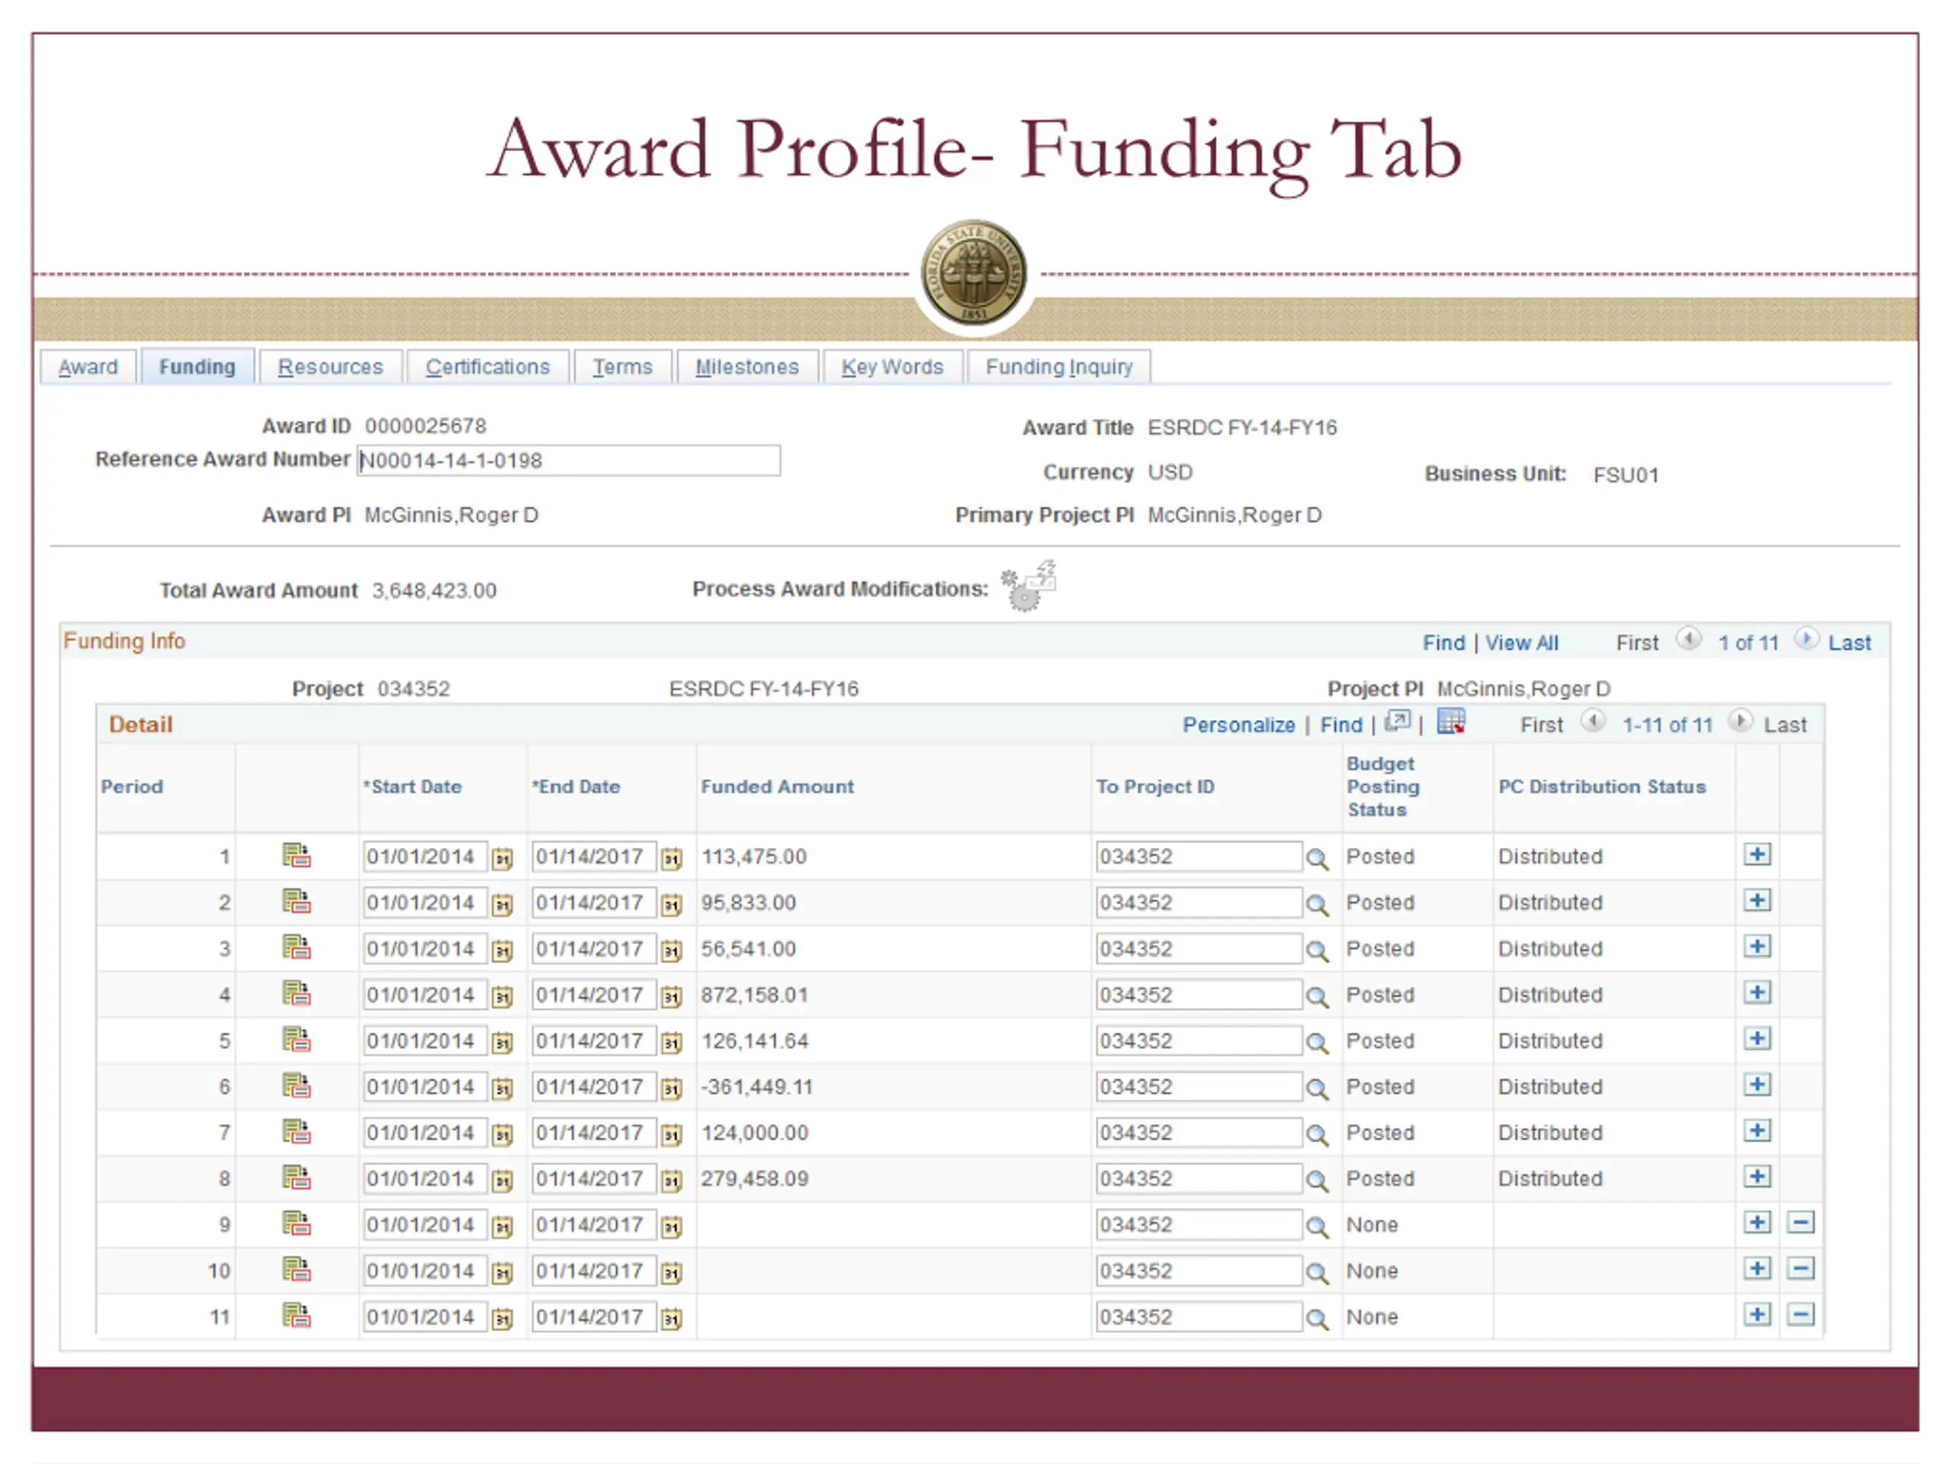1952x1464 pixels.
Task: Click To Project ID field for period 10
Action: coord(1199,1271)
